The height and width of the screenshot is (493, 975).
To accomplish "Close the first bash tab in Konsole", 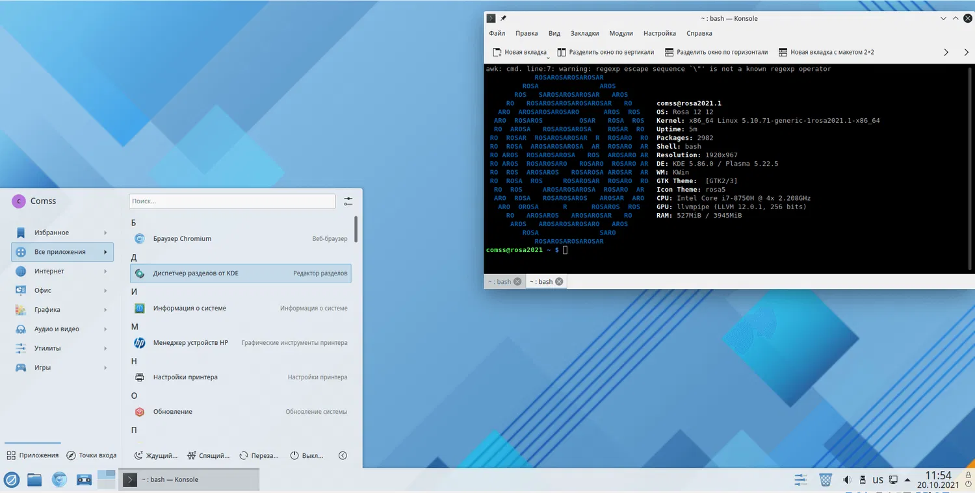I will click(x=517, y=282).
